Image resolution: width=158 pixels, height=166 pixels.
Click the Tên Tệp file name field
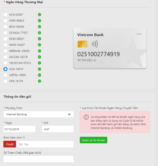click(45, 144)
